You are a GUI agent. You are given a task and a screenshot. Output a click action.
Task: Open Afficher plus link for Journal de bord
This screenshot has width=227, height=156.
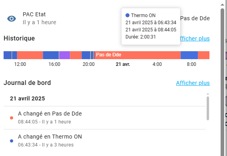coord(193,83)
